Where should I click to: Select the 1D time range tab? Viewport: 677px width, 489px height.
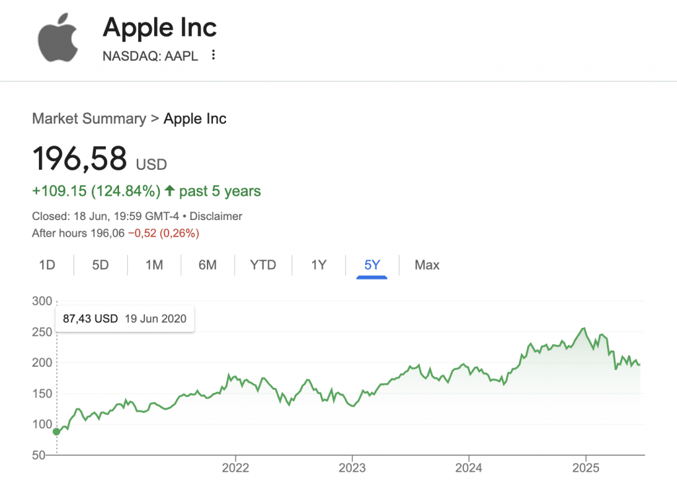pyautogui.click(x=47, y=265)
